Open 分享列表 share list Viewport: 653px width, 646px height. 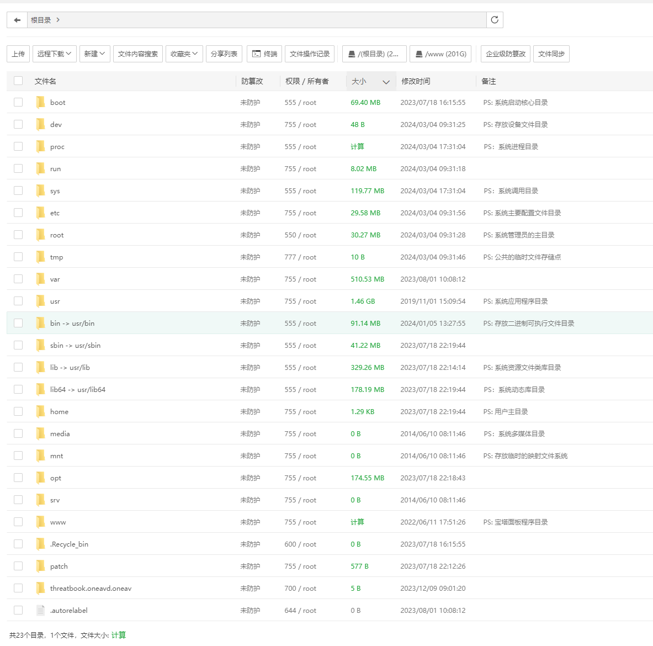(x=224, y=54)
